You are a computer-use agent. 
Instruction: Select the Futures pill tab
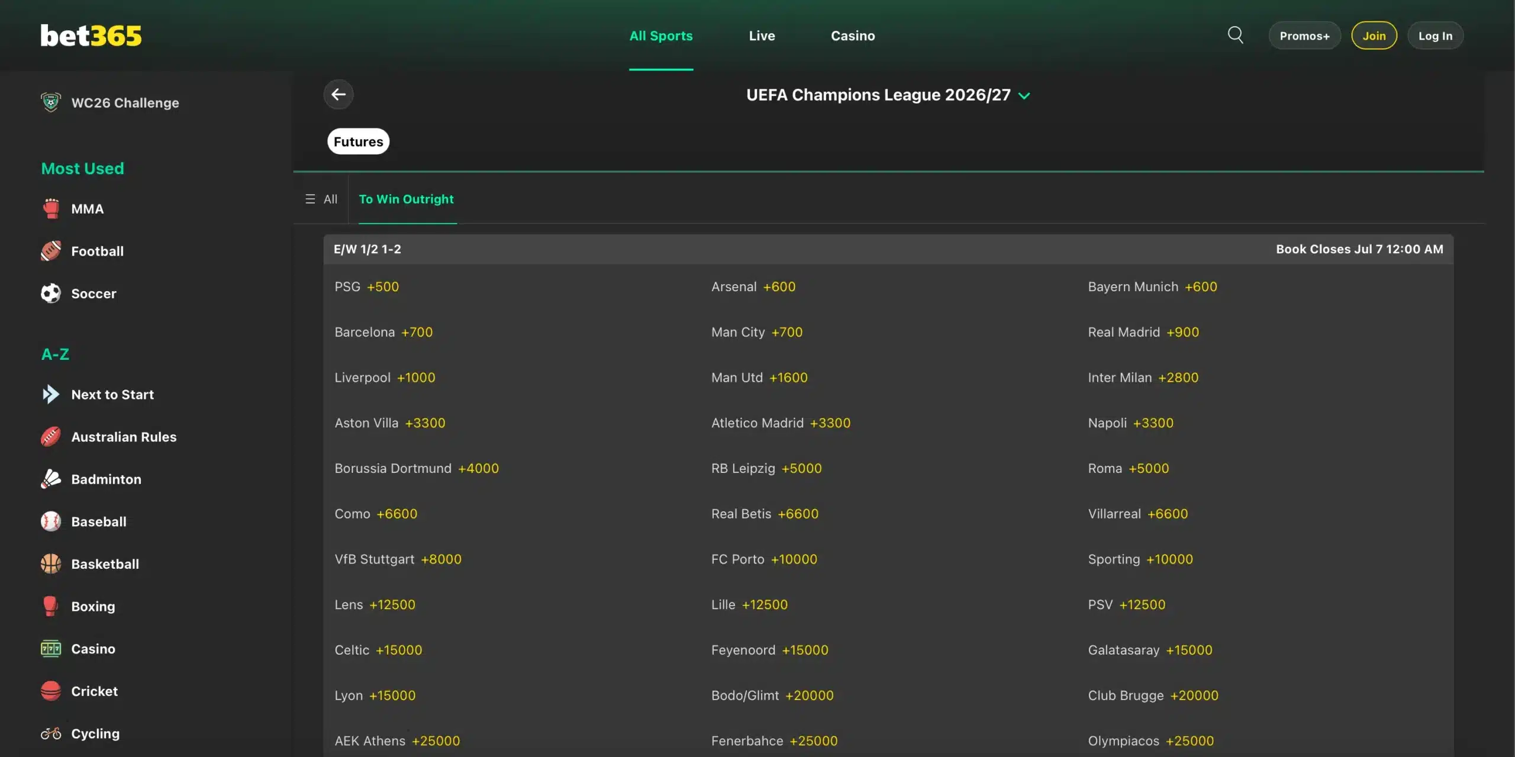point(358,141)
